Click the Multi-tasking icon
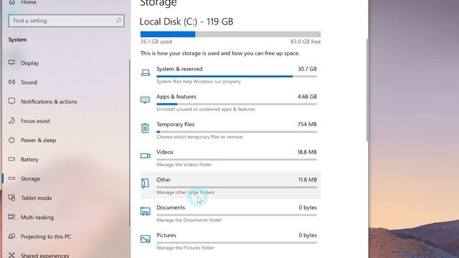Screen dimensions: 459x258 [11, 216]
